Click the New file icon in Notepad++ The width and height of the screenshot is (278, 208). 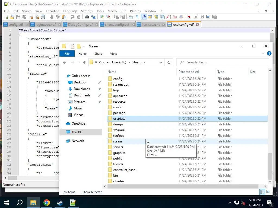(6, 17)
